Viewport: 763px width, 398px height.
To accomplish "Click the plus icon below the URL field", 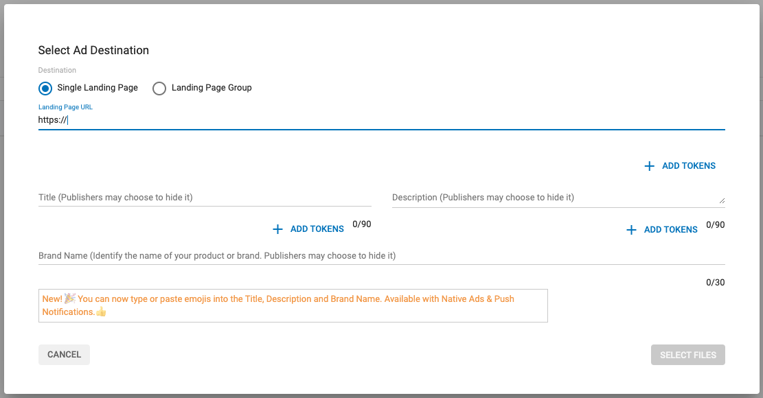I will tap(649, 166).
